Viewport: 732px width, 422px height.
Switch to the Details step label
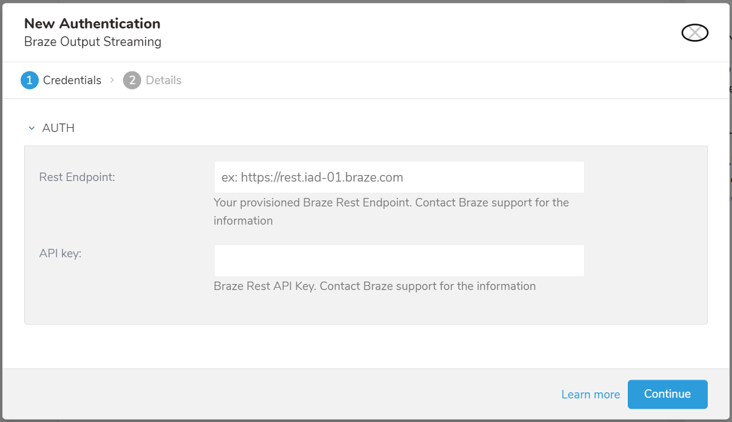pos(164,81)
